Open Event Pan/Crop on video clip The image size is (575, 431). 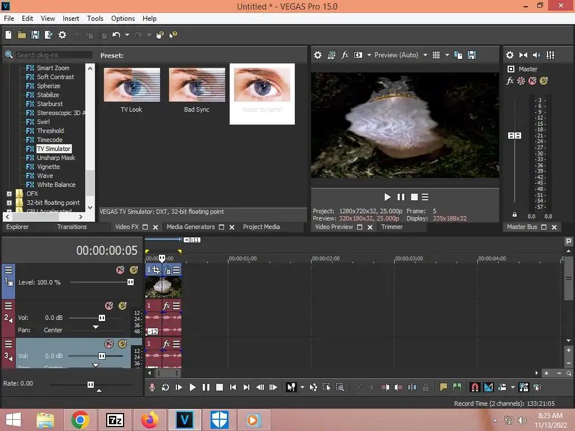[156, 270]
